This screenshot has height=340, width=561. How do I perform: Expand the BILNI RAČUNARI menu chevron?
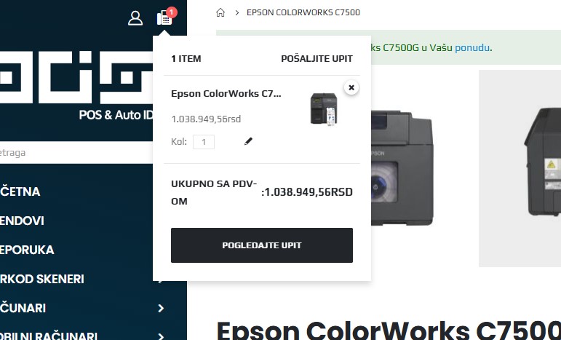click(x=161, y=336)
